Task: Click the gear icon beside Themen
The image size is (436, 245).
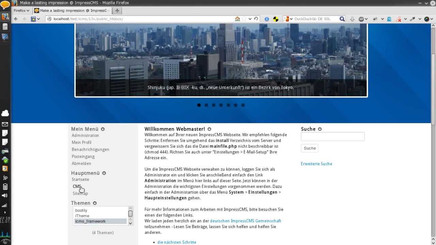Action: [x=95, y=203]
